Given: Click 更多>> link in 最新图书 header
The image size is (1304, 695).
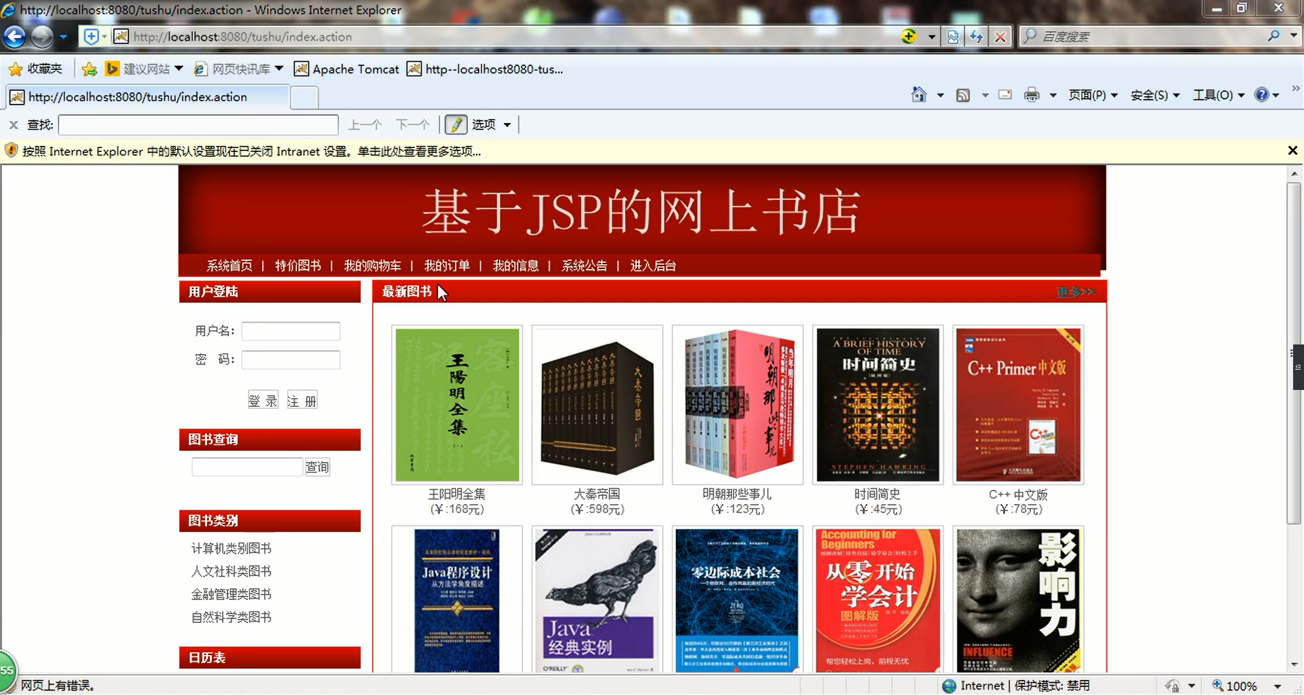Looking at the screenshot, I should click(x=1076, y=291).
